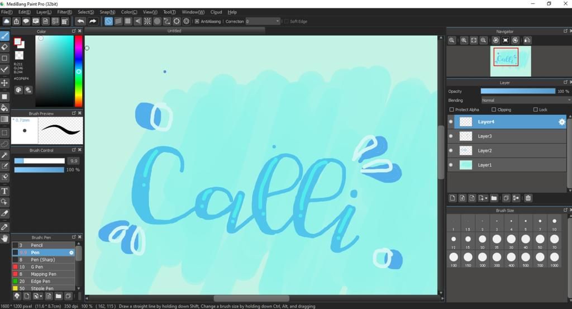Open Layer4 settings gear
Screen dimensions: 572x309
(x=562, y=122)
